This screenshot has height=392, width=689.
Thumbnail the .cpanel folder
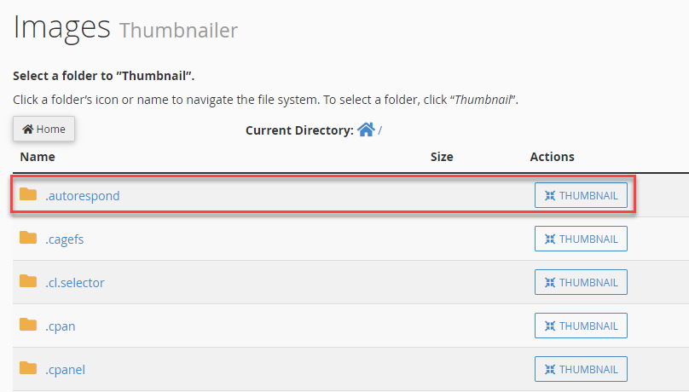point(581,369)
